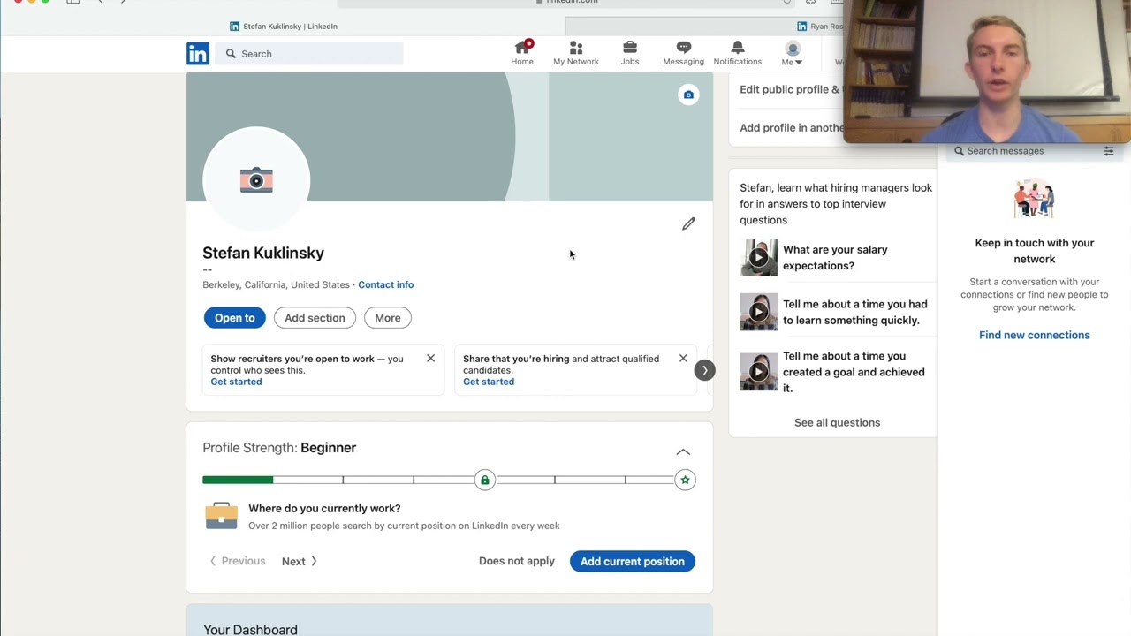Click the Add section button

(x=315, y=318)
